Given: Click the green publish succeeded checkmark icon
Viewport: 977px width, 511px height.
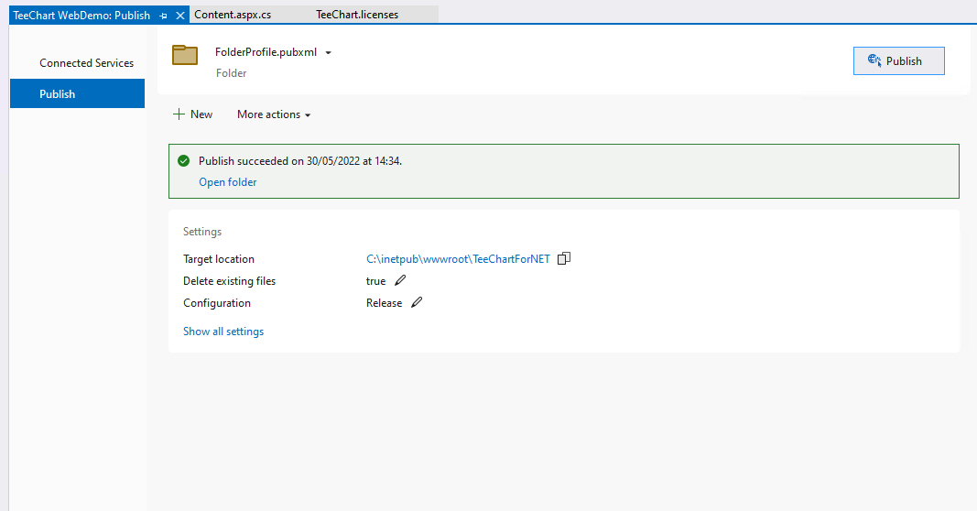Looking at the screenshot, I should [x=183, y=161].
